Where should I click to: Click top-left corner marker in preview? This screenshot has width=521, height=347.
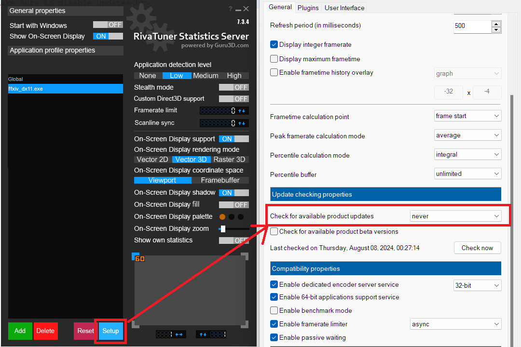pos(136,256)
